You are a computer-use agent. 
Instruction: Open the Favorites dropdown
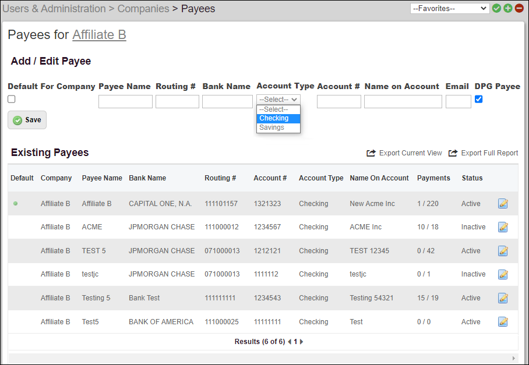point(449,8)
